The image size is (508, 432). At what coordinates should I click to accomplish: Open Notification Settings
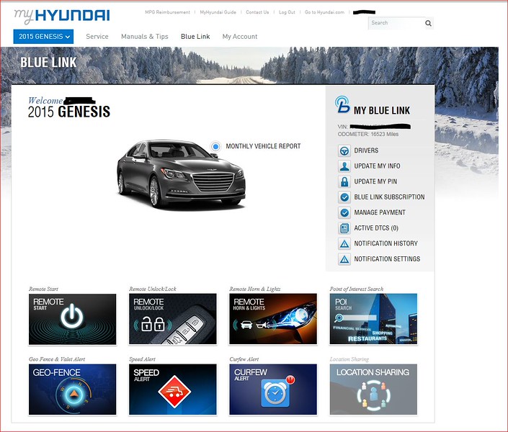(387, 259)
